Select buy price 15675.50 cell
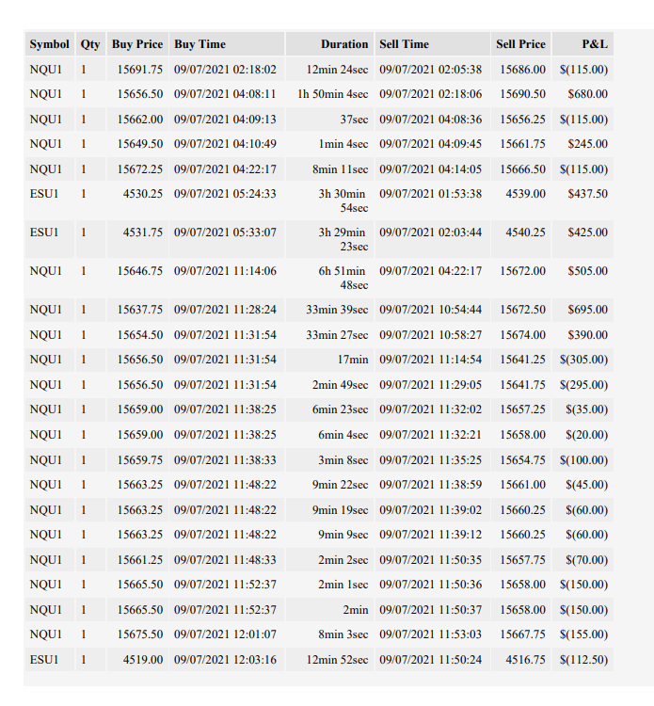 coord(137,634)
